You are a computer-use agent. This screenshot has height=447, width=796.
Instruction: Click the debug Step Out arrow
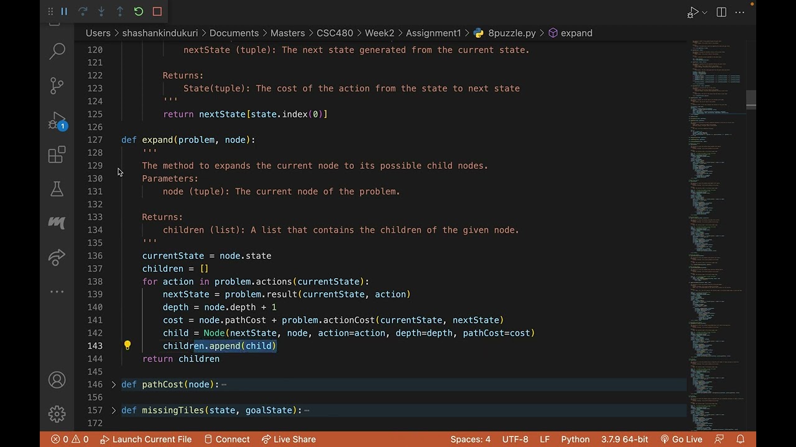pyautogui.click(x=120, y=11)
